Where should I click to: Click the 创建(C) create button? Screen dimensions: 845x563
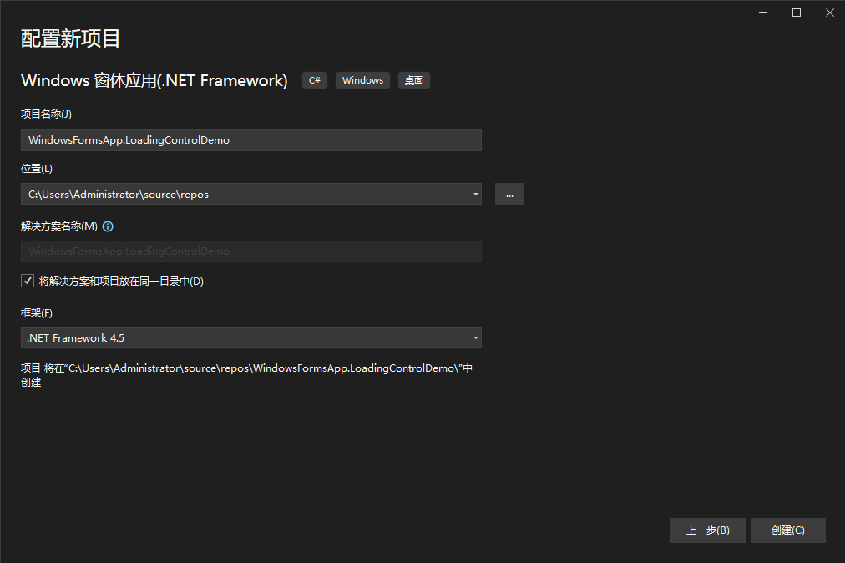coord(788,530)
